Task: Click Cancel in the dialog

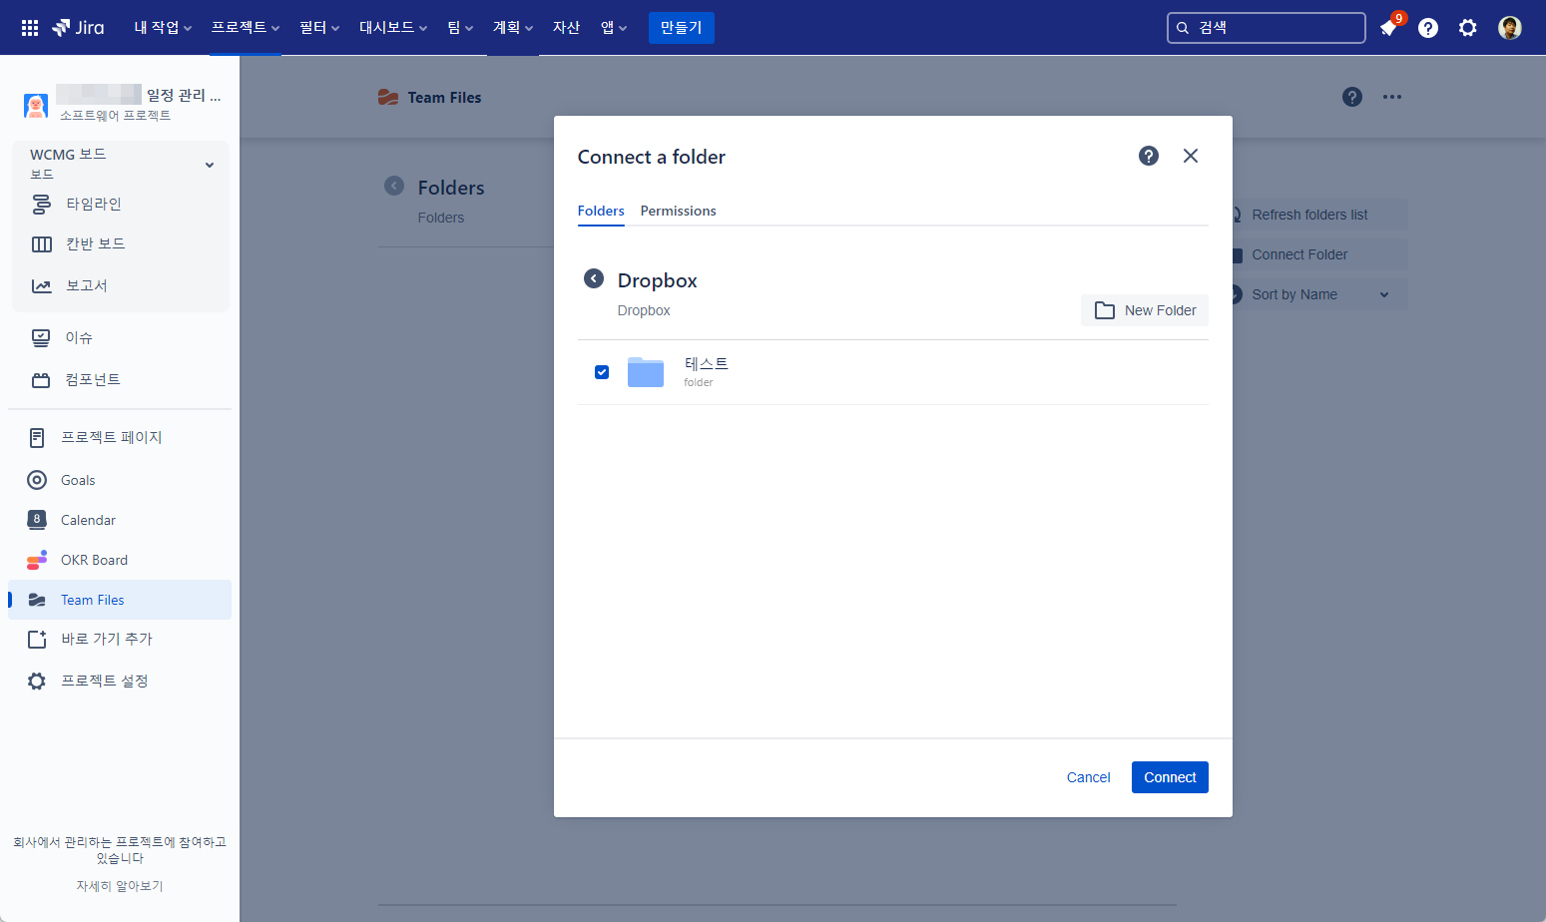Action: click(1088, 777)
